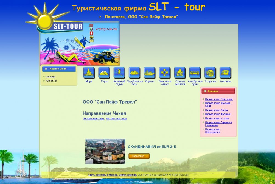Click the Зарубежные туры pyramids icon
The width and height of the screenshot is (275, 184).
click(134, 73)
